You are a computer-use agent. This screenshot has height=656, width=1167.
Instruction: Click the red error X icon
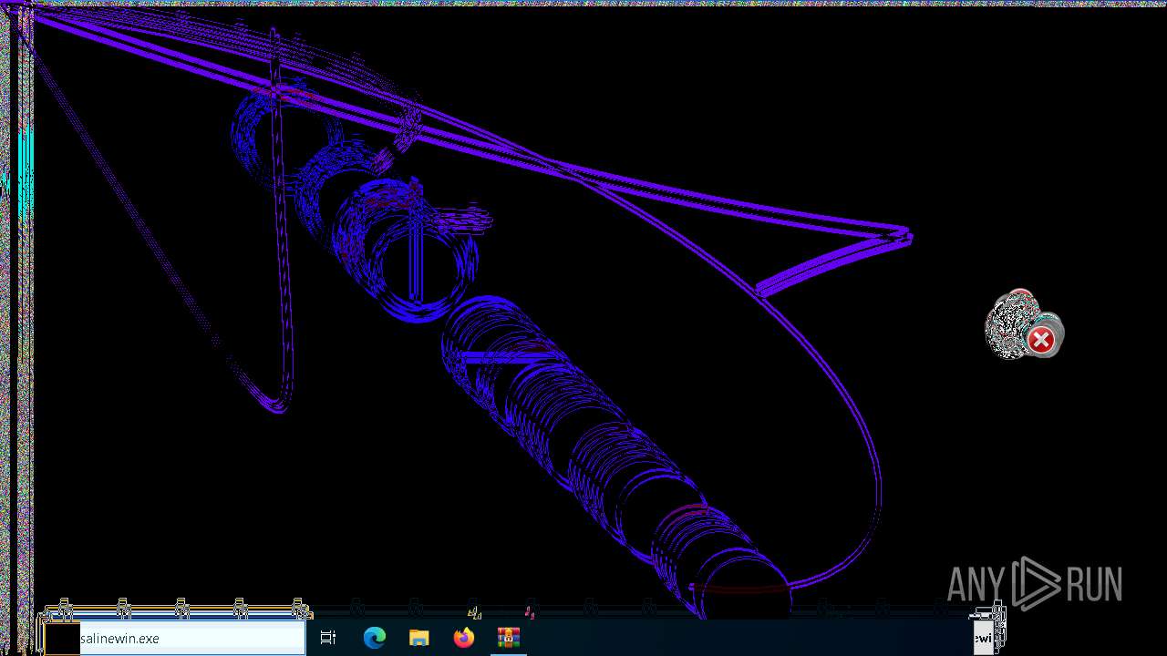[x=1040, y=341]
